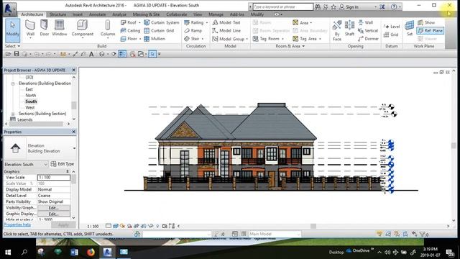460x259 pixels.
Task: Click the 1 : 100 view scale button
Action: coord(93,226)
